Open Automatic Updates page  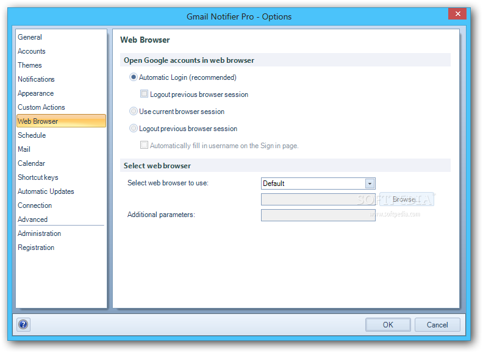point(46,191)
